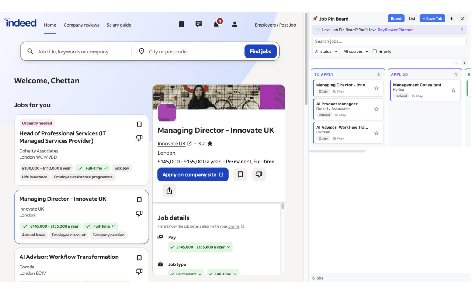Click Innovate UK external link icon
The image size is (472, 295).
pyautogui.click(x=190, y=143)
